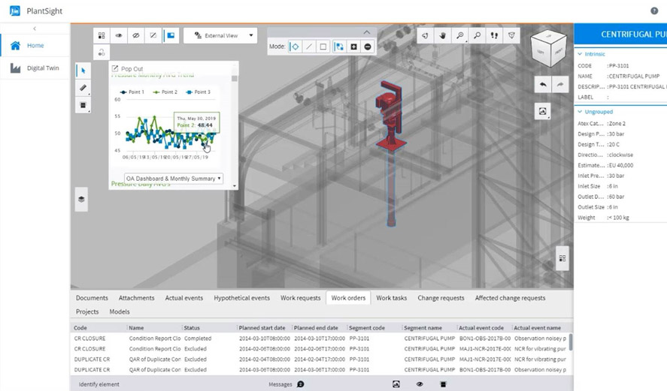Click the toggle camera perspective icon
This screenshot has height=391, width=667.
512,36
